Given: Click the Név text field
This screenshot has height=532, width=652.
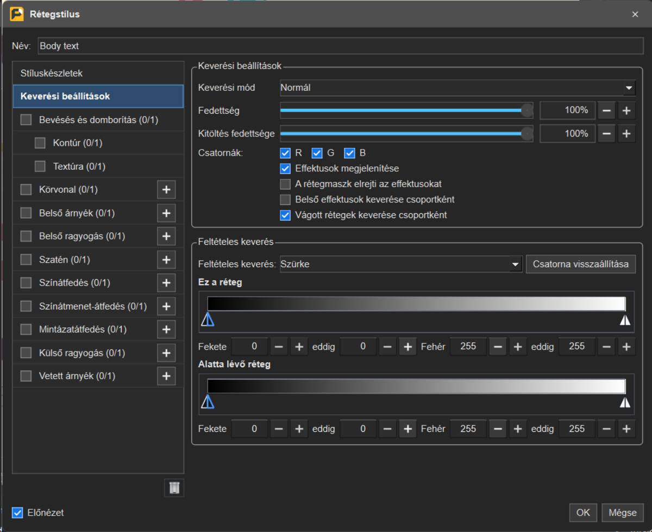Looking at the screenshot, I should [x=341, y=46].
